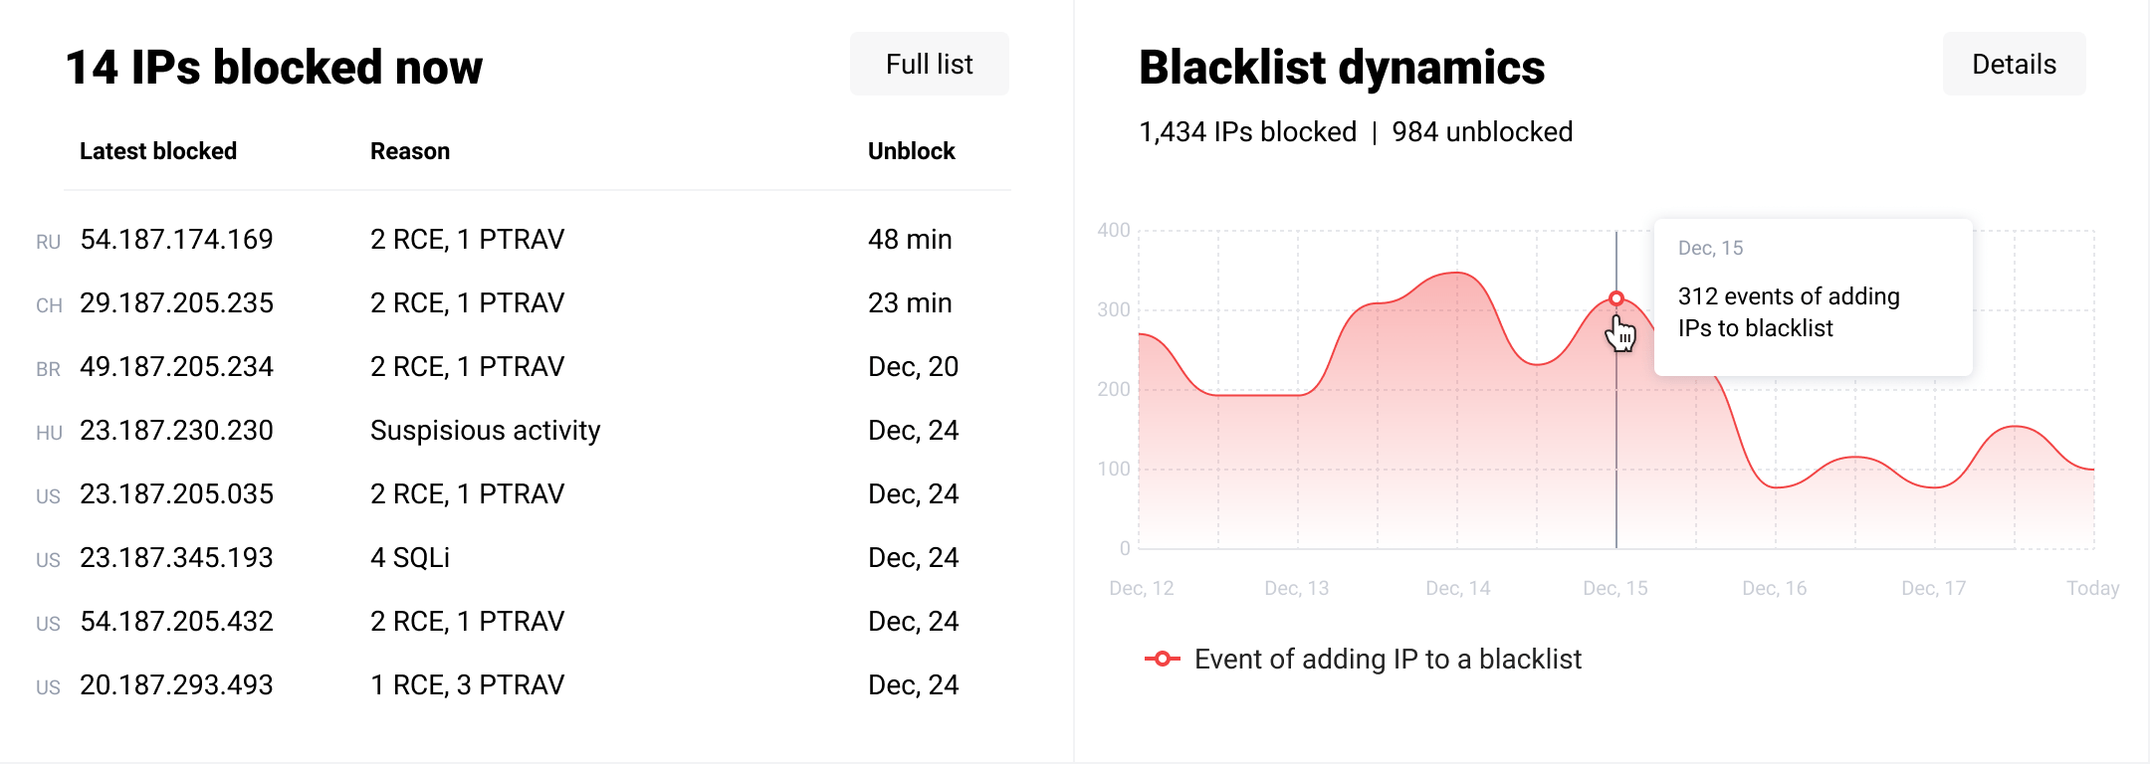
Task: Select IP address 29.187.205.235
Action: [x=176, y=303]
